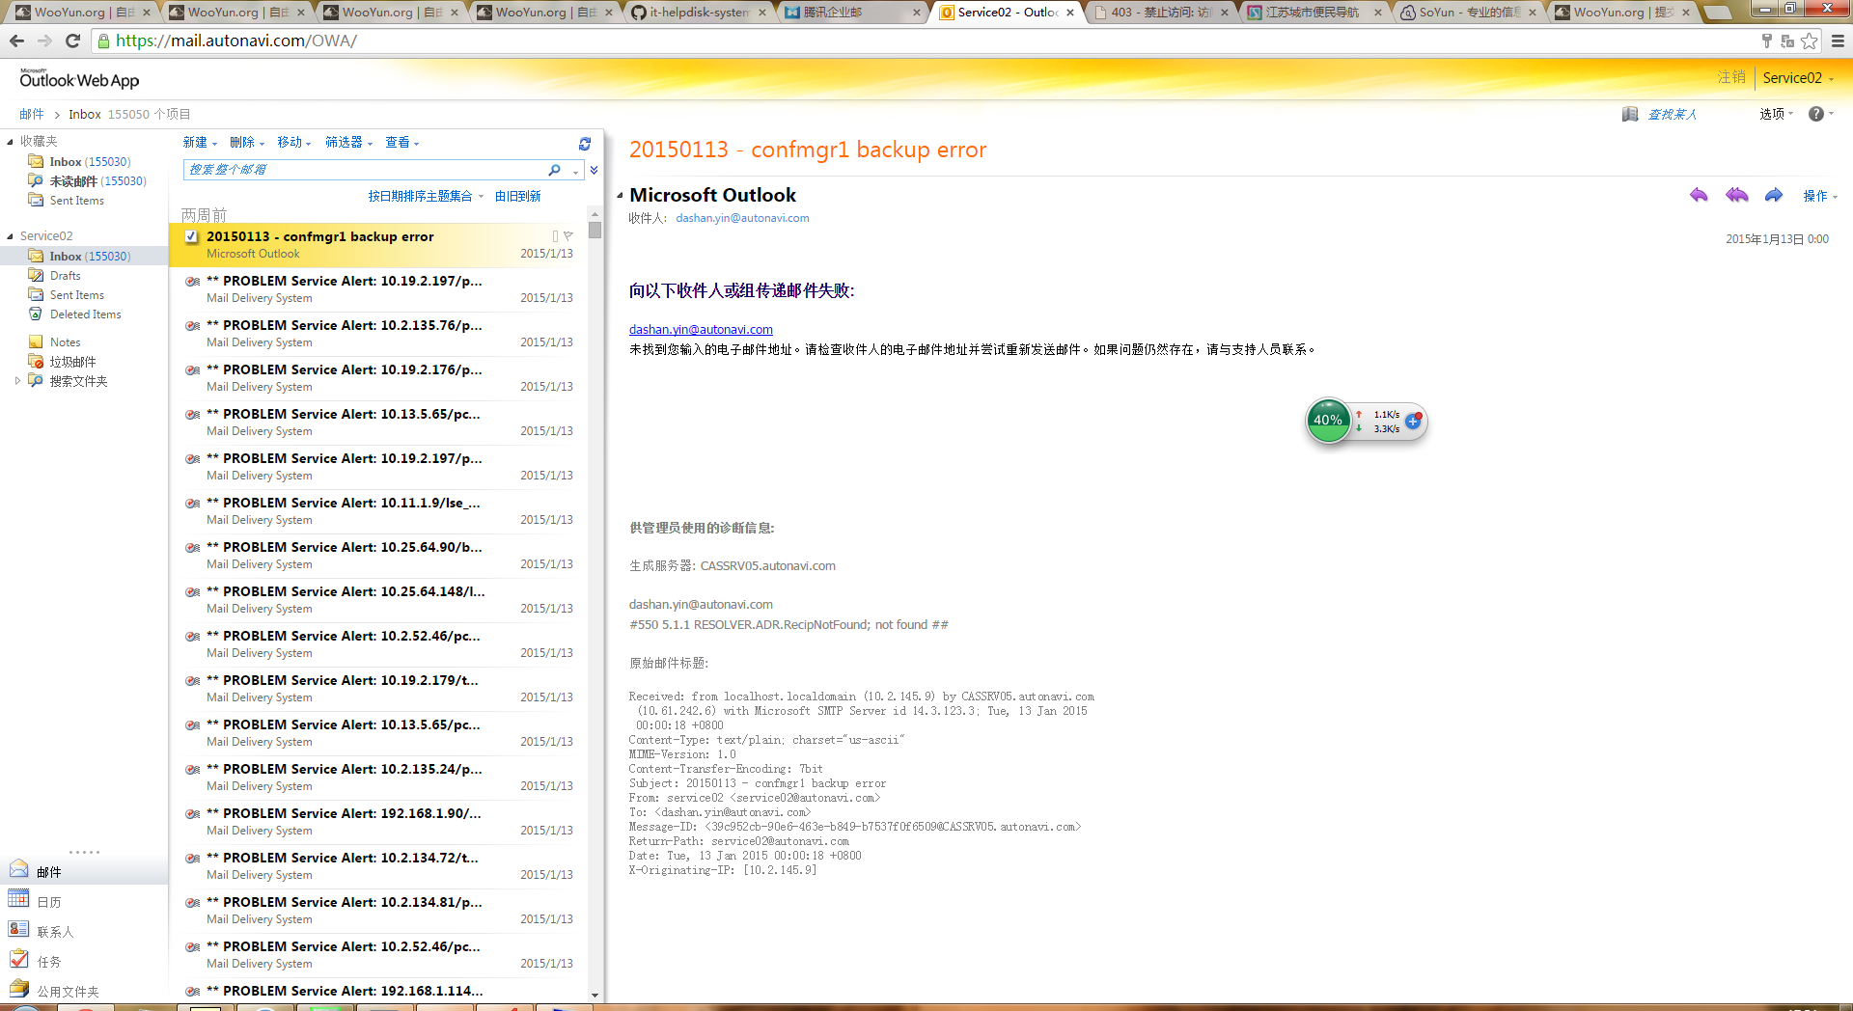Open Public Folders (公用文件夹) icon
The image size is (1853, 1011).
coord(18,988)
